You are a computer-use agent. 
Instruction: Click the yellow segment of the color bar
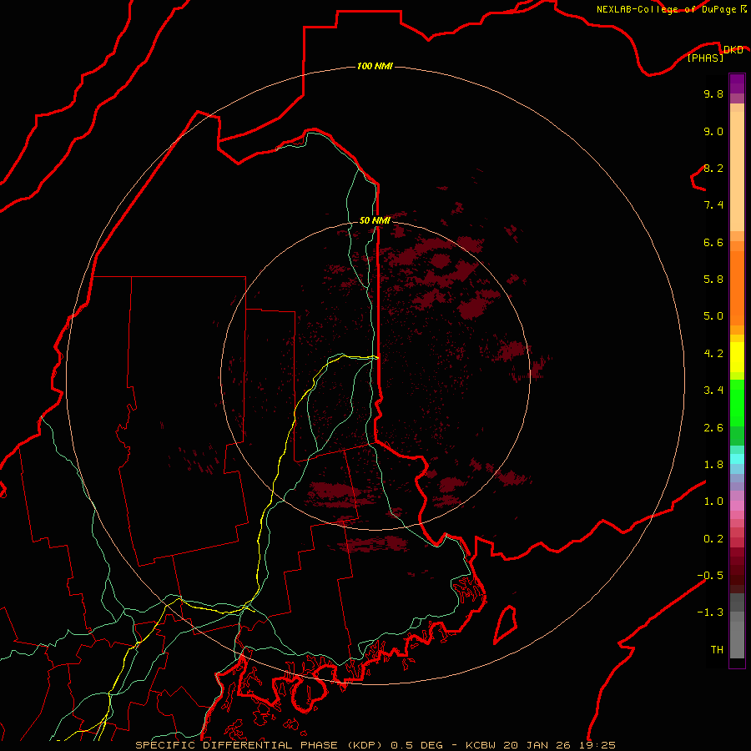(x=737, y=357)
